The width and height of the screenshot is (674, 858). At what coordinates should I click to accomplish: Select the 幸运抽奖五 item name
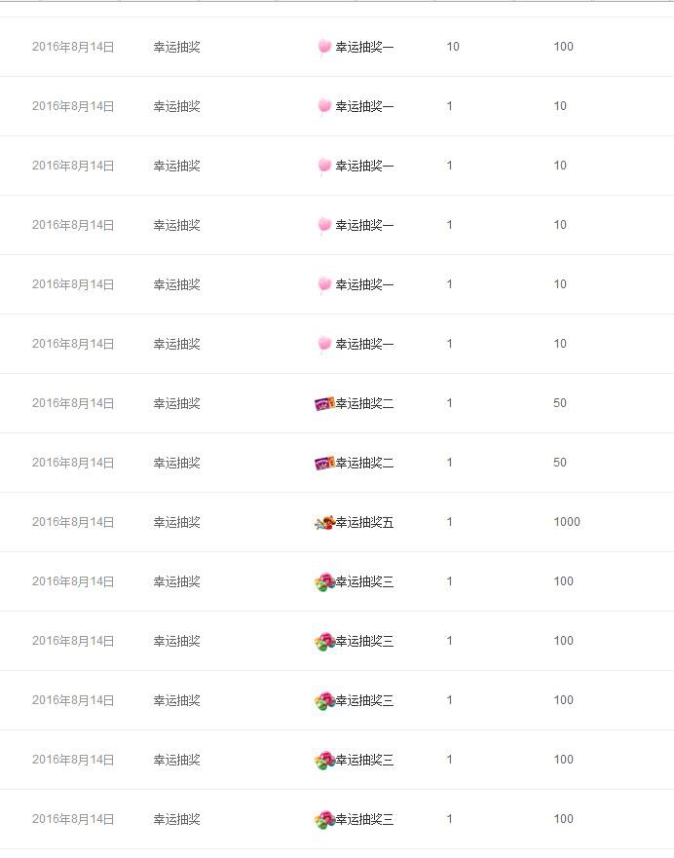click(364, 523)
